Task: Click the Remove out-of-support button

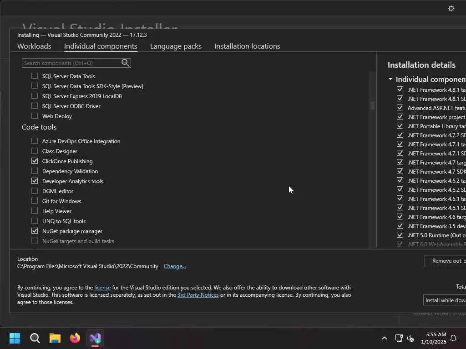Action: point(445,260)
